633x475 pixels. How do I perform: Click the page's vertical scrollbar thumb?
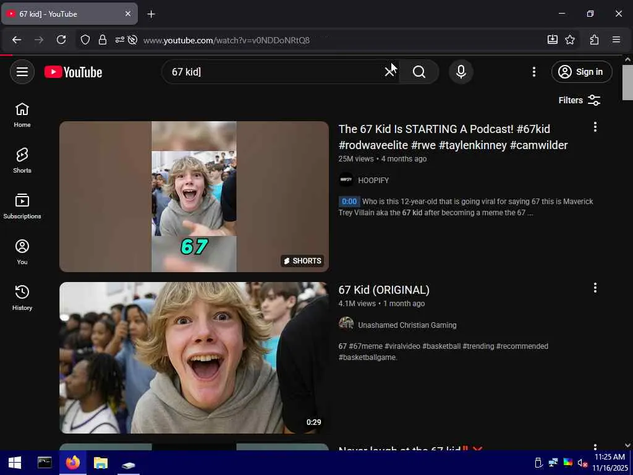click(x=628, y=82)
